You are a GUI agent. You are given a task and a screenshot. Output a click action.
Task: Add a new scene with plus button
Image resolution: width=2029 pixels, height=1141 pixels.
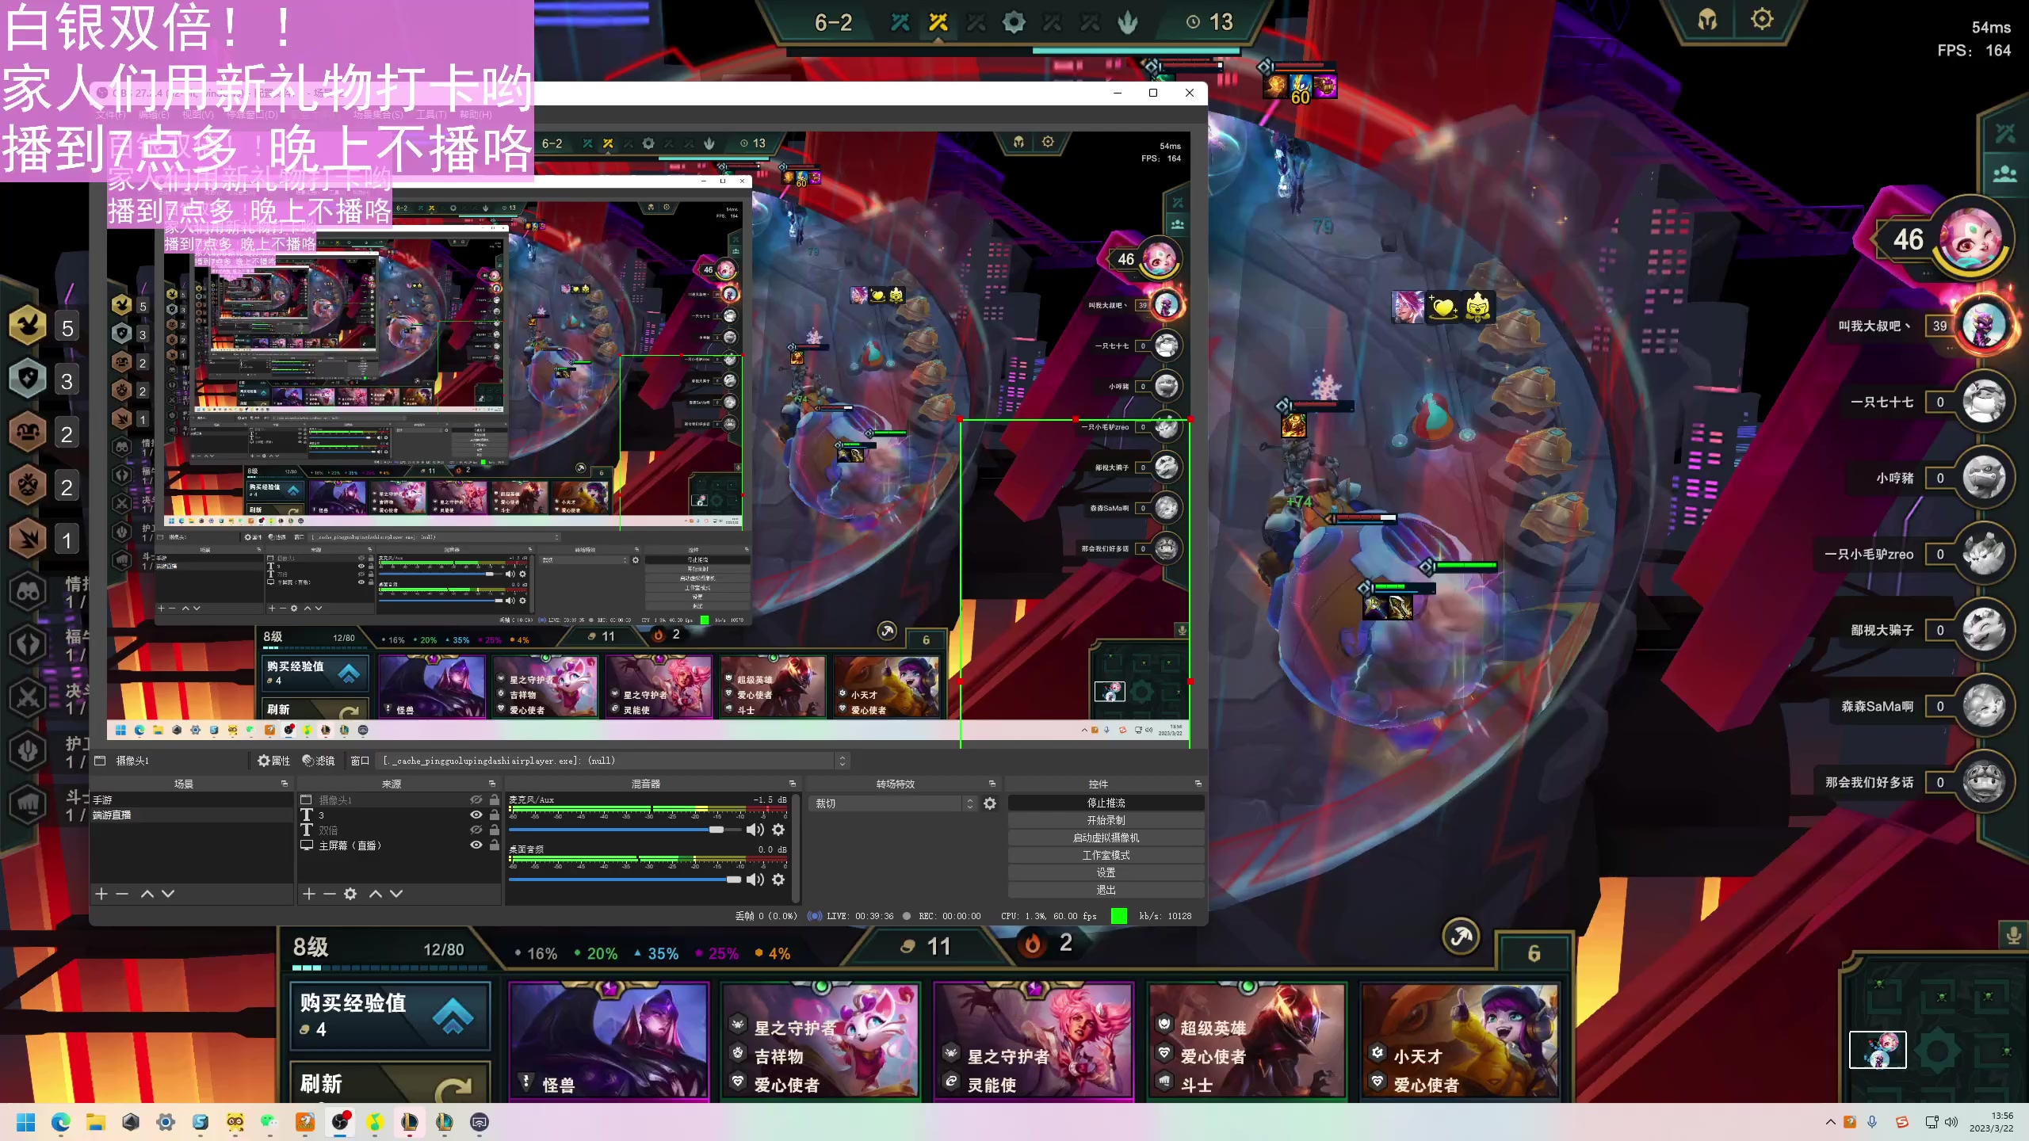101,894
